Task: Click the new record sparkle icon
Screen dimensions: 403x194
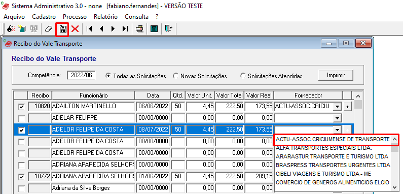Action: click(x=22, y=28)
